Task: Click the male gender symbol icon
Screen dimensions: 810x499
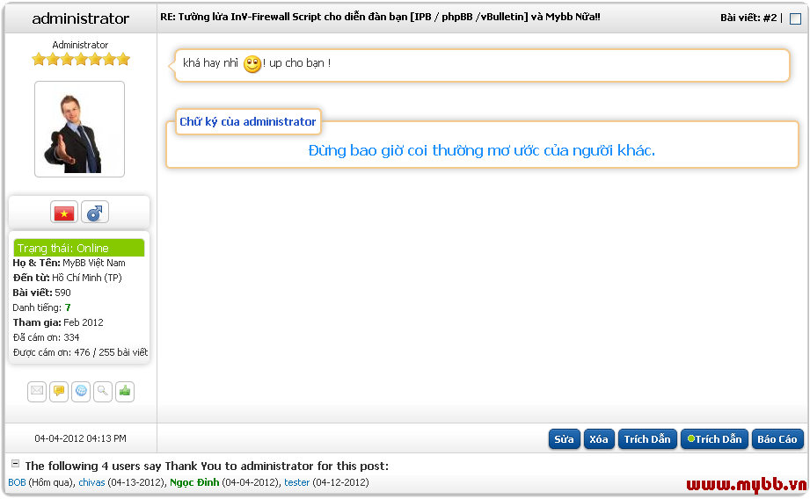Action: (94, 213)
